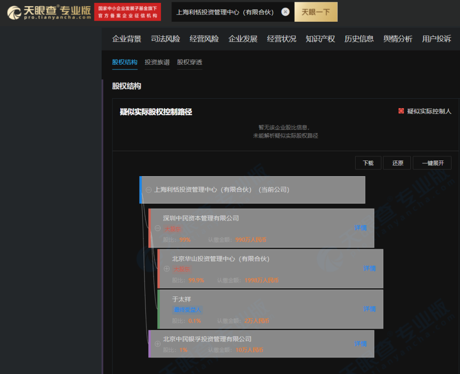Collapse the 上海利恬投资管理中心 root node
This screenshot has height=374, width=460.
(148, 190)
